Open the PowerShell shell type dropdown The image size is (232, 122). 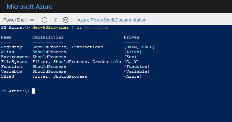click(x=19, y=20)
